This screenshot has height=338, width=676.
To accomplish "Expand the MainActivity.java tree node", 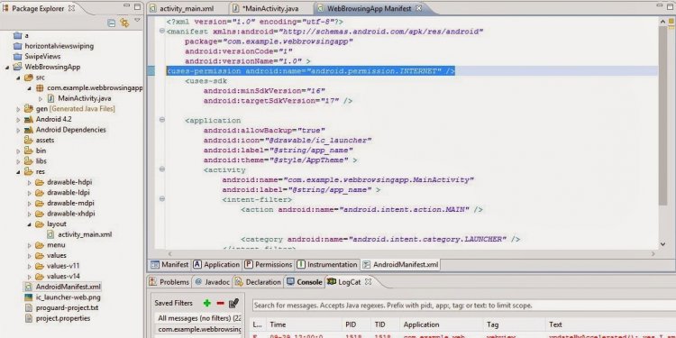I will (x=41, y=99).
